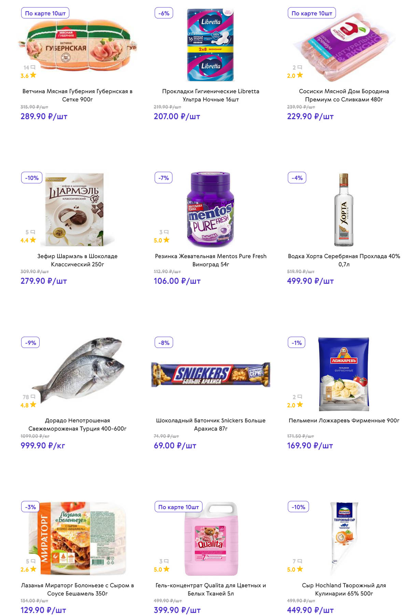This screenshot has height=616, width=408.
Task: Click the comments icon on Qualita gel
Action: pyautogui.click(x=166, y=561)
